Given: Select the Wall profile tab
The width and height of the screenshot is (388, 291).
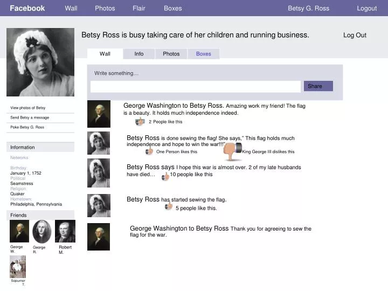Looking at the screenshot, I should [105, 54].
